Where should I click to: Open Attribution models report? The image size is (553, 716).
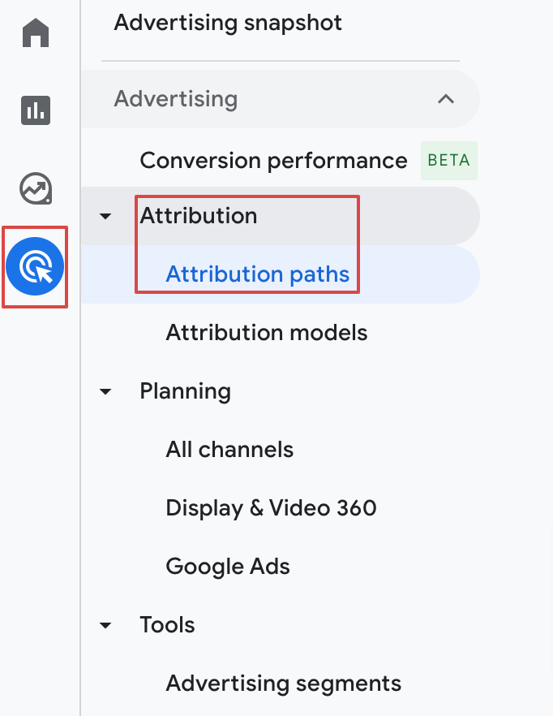point(267,333)
